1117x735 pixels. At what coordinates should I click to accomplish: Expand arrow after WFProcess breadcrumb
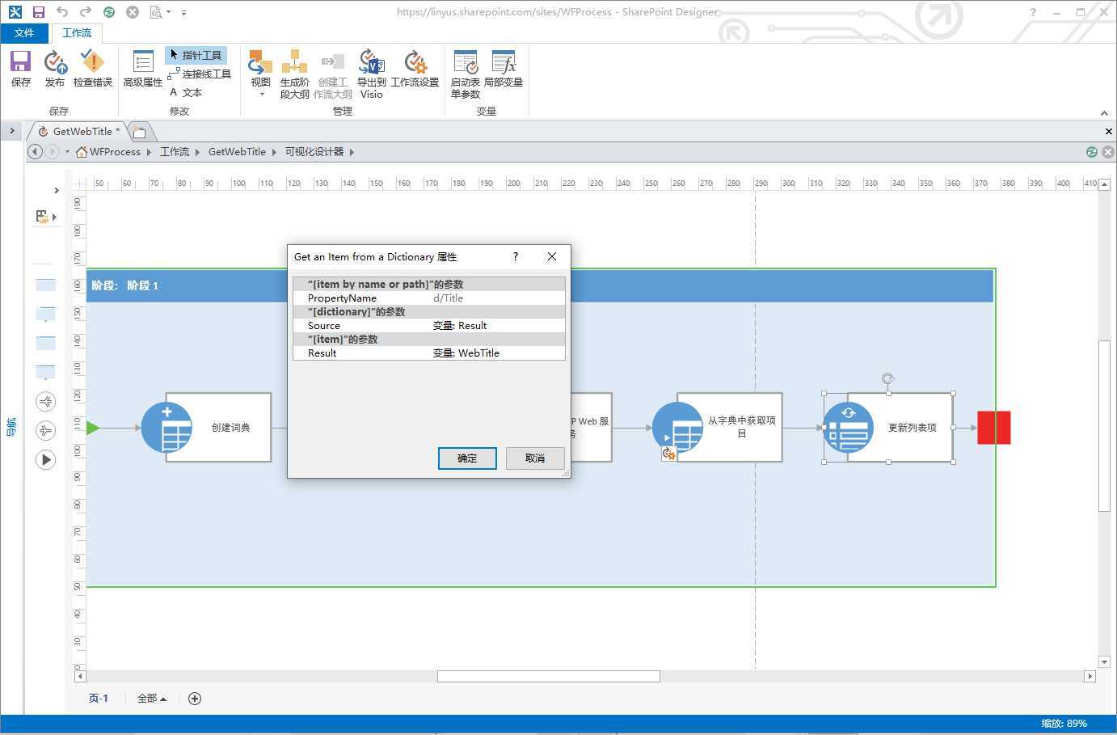click(149, 152)
